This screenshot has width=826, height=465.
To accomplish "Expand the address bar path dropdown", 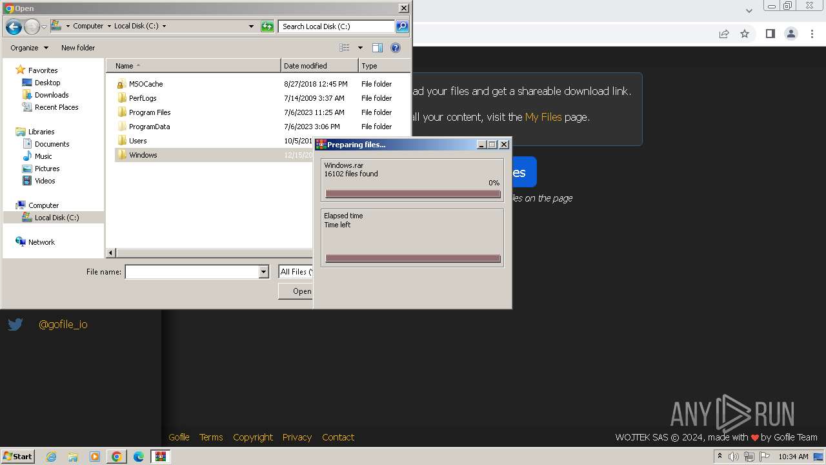I will tap(251, 26).
